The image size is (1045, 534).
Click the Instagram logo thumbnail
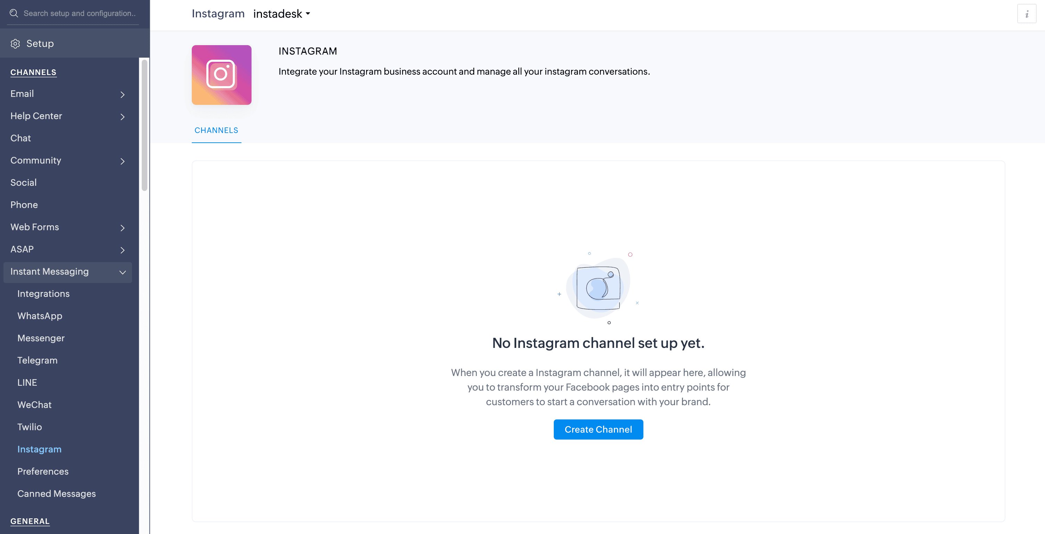(222, 75)
